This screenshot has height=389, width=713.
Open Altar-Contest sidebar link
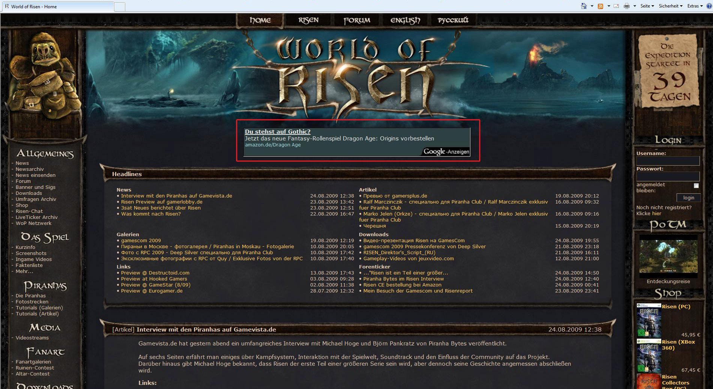coord(33,374)
